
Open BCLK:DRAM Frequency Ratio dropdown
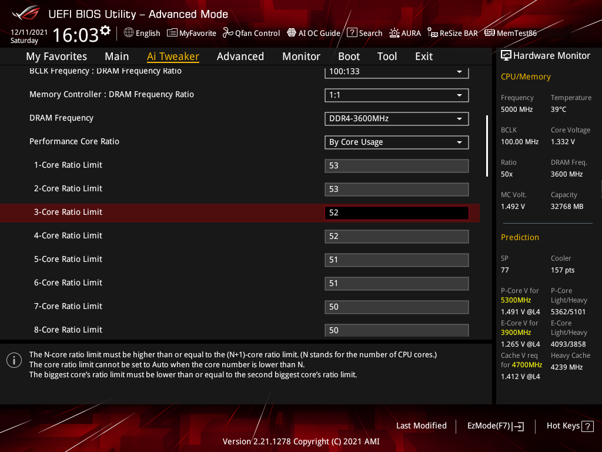[397, 72]
